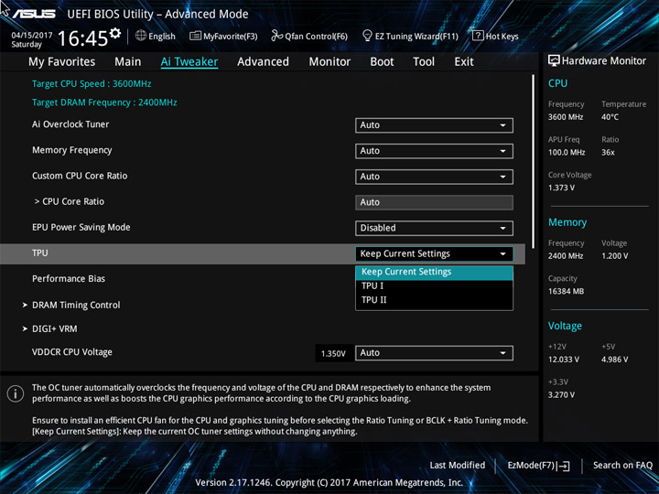The width and height of the screenshot is (659, 494).
Task: Choose Keep Current Settings option
Action: [434, 273]
